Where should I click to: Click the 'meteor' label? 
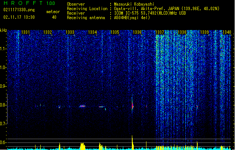click(53, 12)
